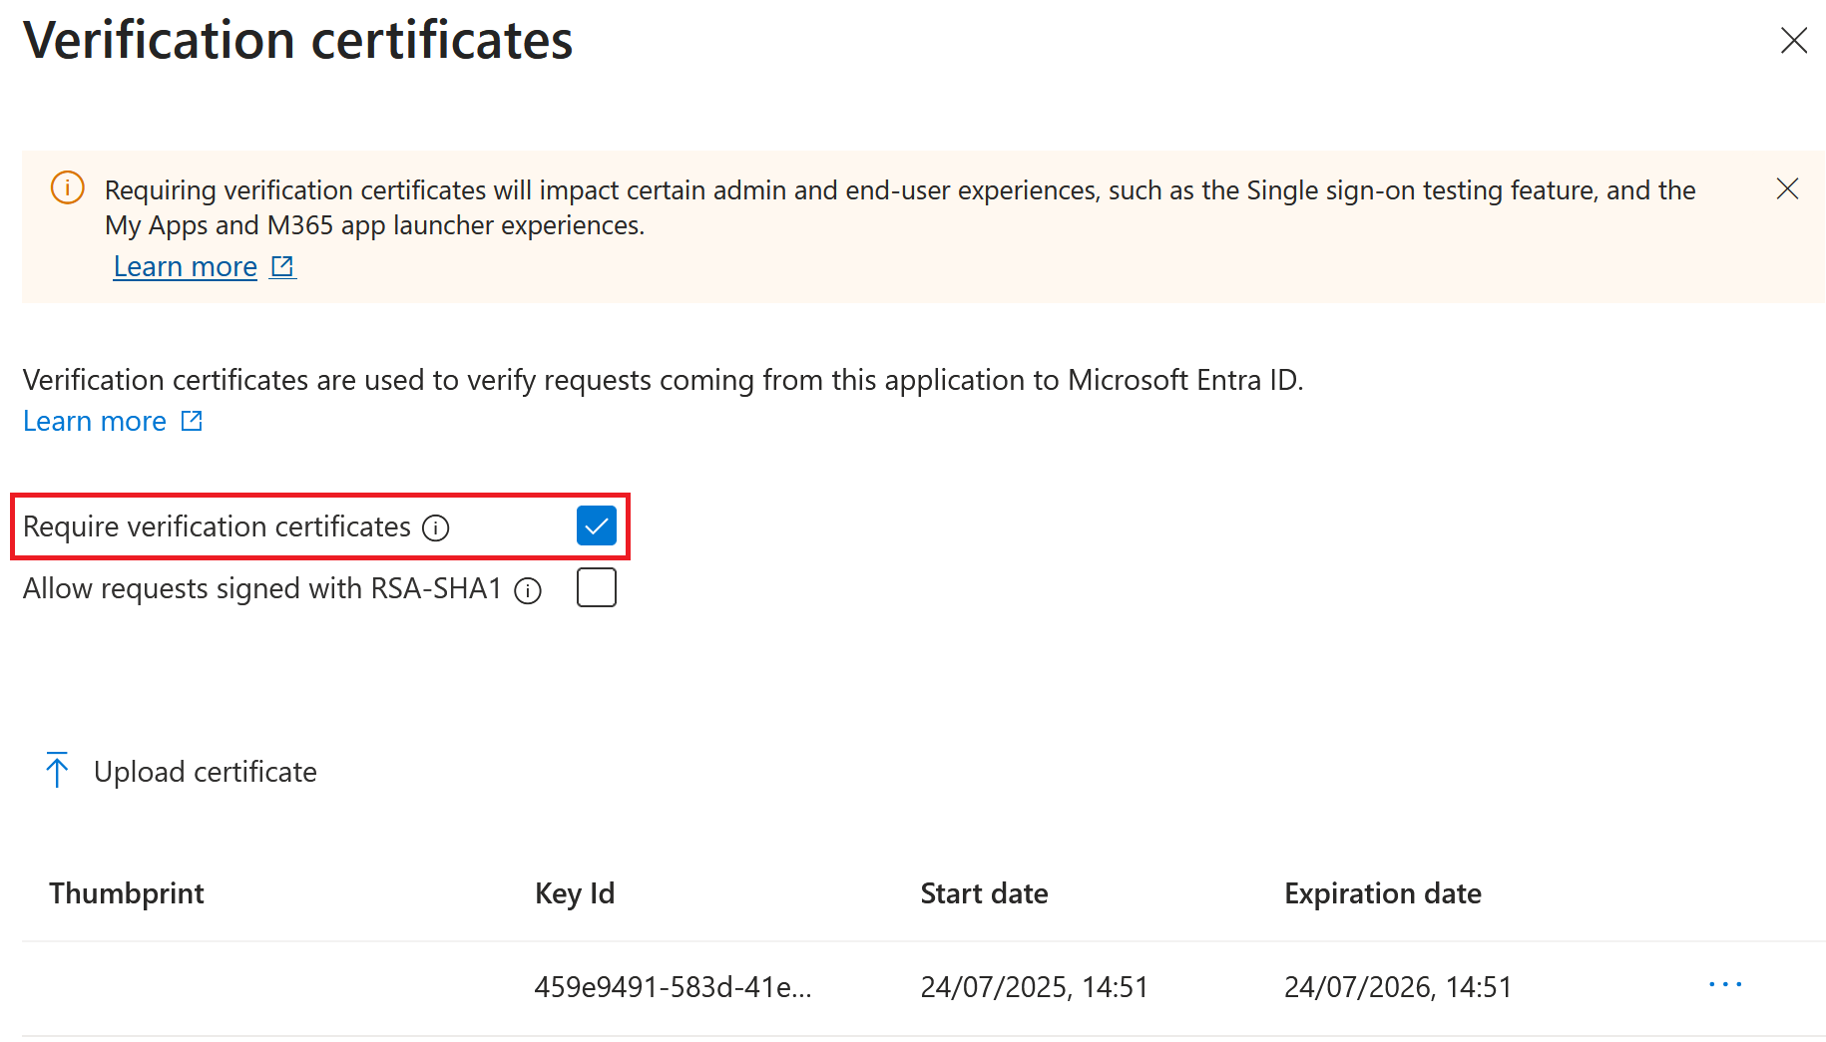Click the Key Id column header
Viewport: 1826px width, 1042px height.
click(x=575, y=893)
